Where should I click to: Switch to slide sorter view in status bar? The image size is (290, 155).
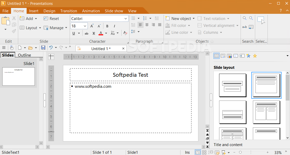click(x=204, y=152)
